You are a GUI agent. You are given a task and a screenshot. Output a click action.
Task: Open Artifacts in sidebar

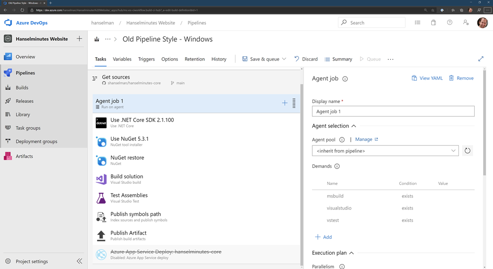44,156
